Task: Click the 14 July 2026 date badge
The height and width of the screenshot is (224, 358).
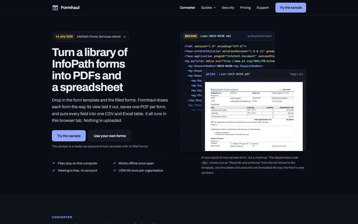Action: point(64,37)
